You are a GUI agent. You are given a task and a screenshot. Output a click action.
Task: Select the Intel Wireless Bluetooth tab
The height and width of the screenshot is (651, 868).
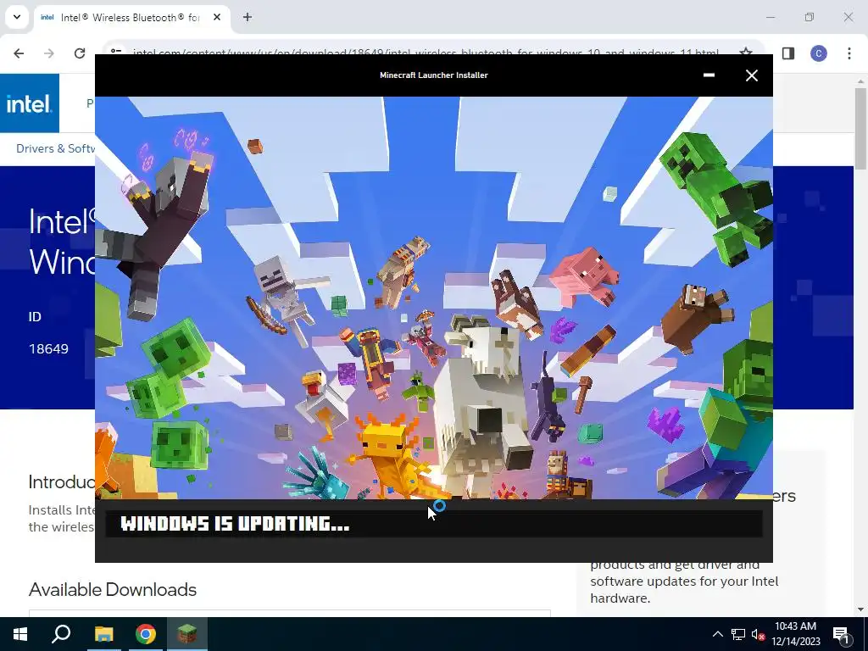click(131, 18)
